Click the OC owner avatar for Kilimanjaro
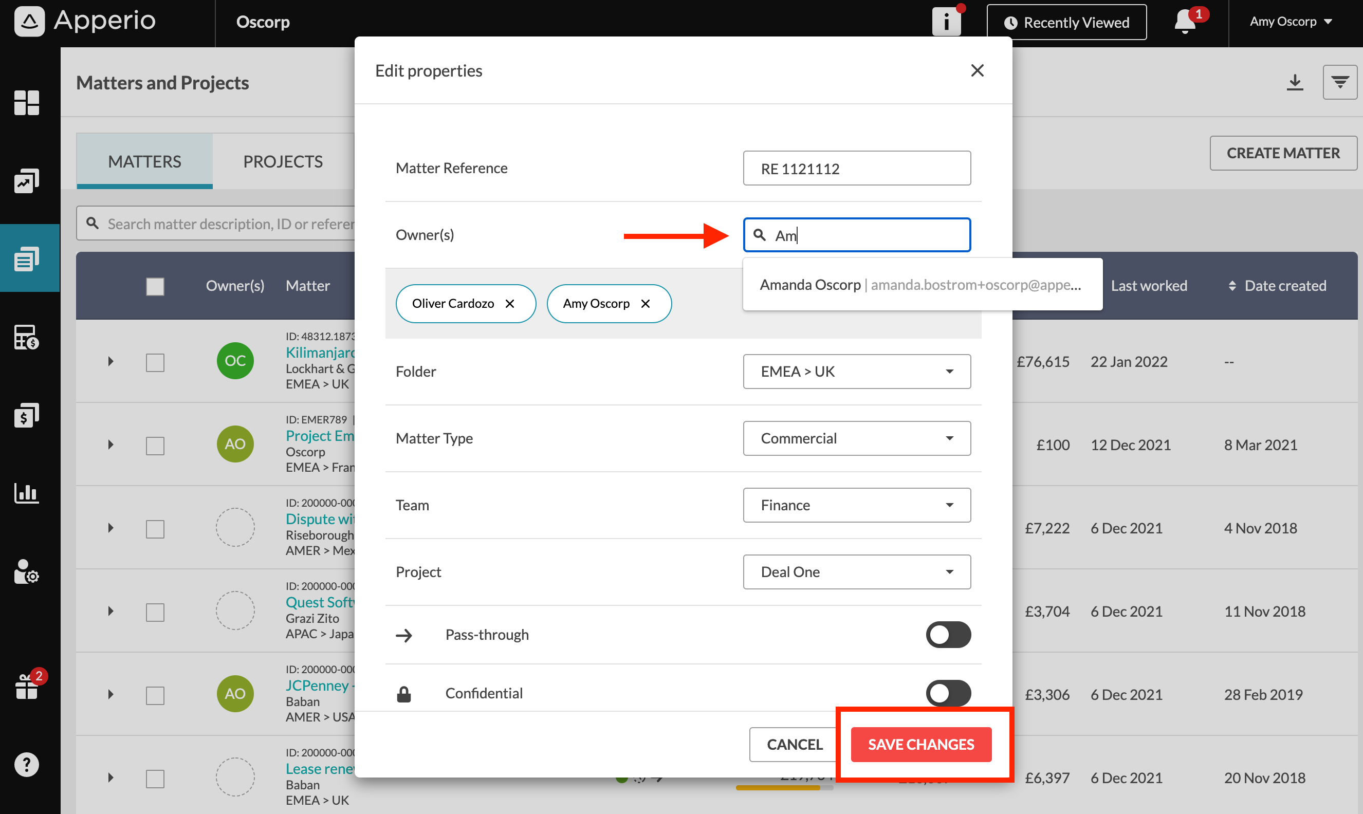Screen dimensions: 1363x814 coord(235,360)
